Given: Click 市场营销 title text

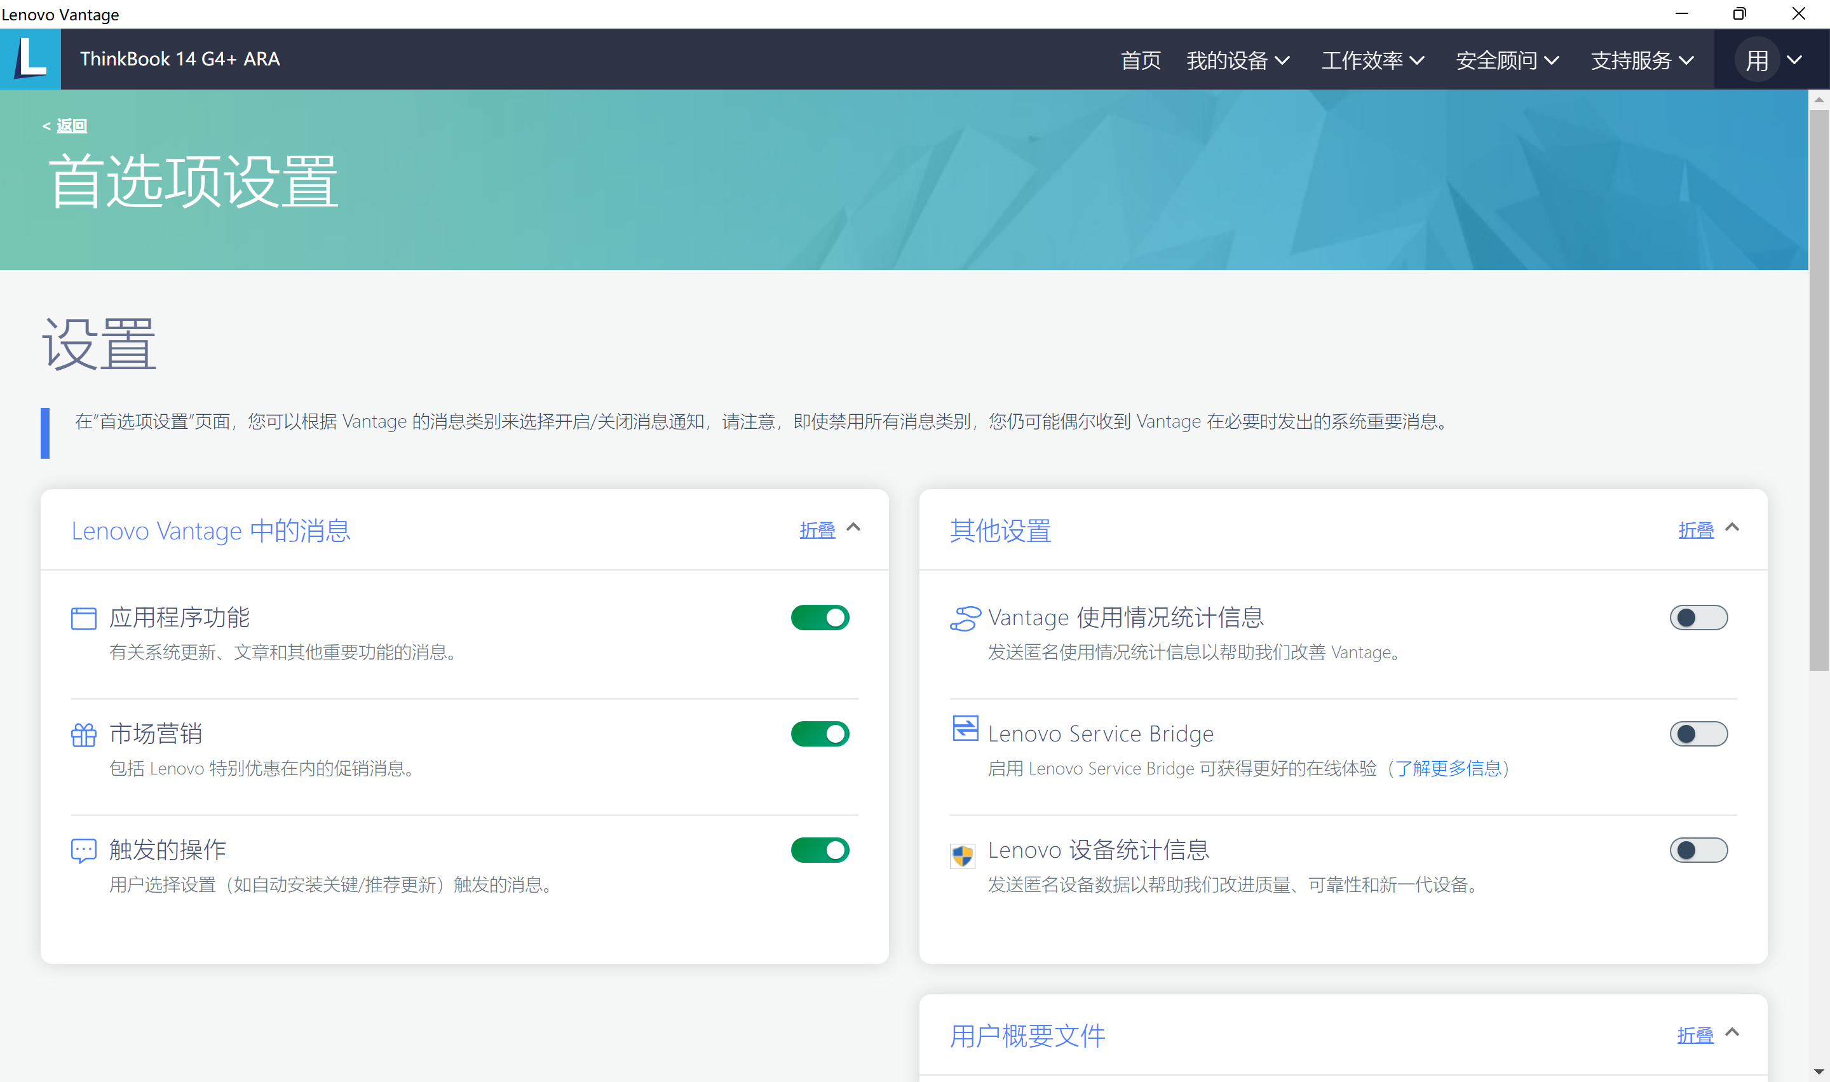Looking at the screenshot, I should (x=156, y=733).
